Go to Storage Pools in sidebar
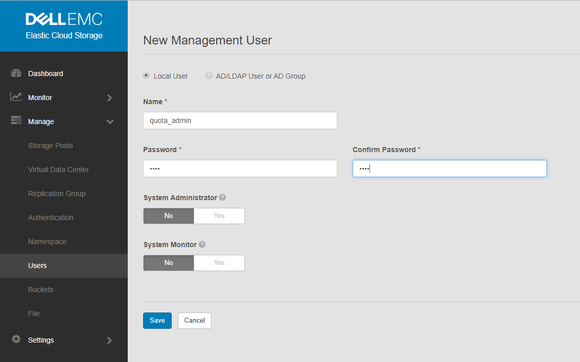 pos(51,146)
